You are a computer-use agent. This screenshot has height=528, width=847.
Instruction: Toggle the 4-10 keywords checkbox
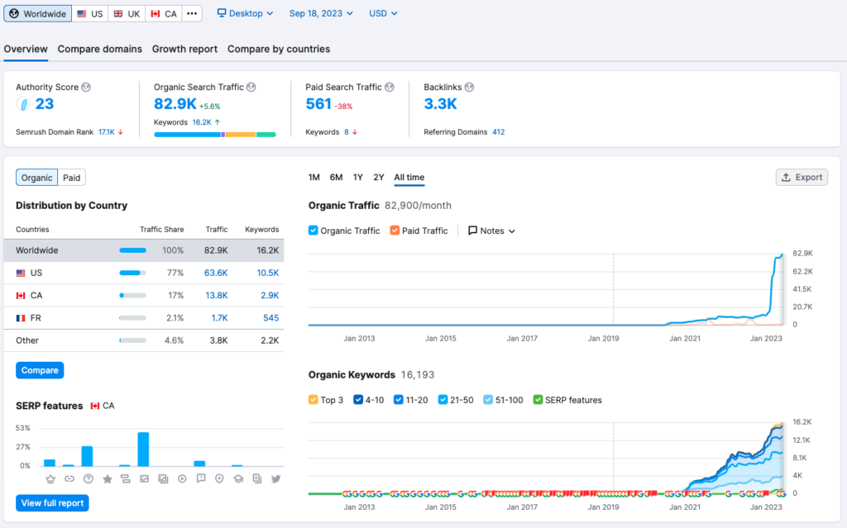pyautogui.click(x=357, y=400)
